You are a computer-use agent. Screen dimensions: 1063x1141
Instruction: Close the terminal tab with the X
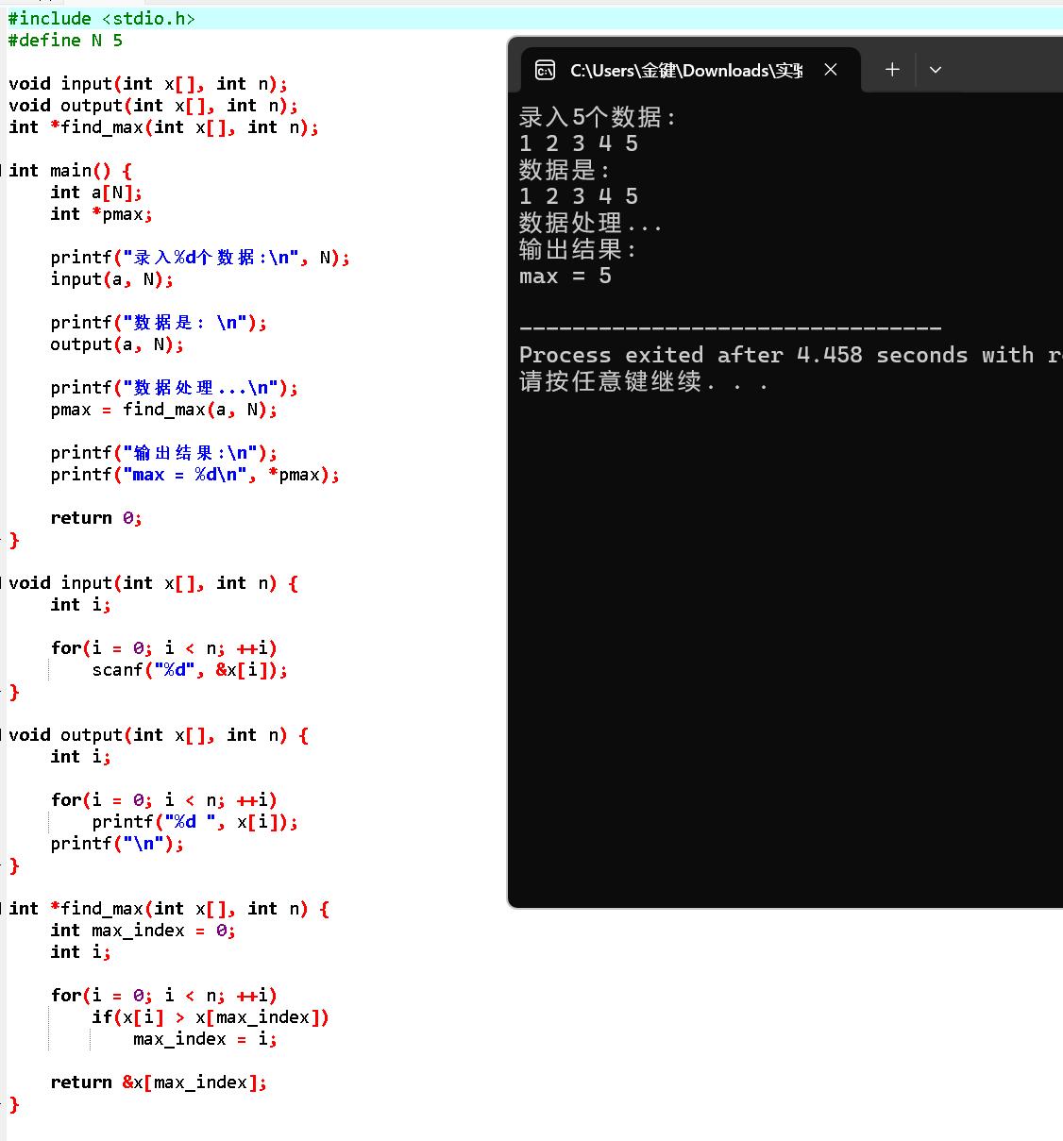830,69
